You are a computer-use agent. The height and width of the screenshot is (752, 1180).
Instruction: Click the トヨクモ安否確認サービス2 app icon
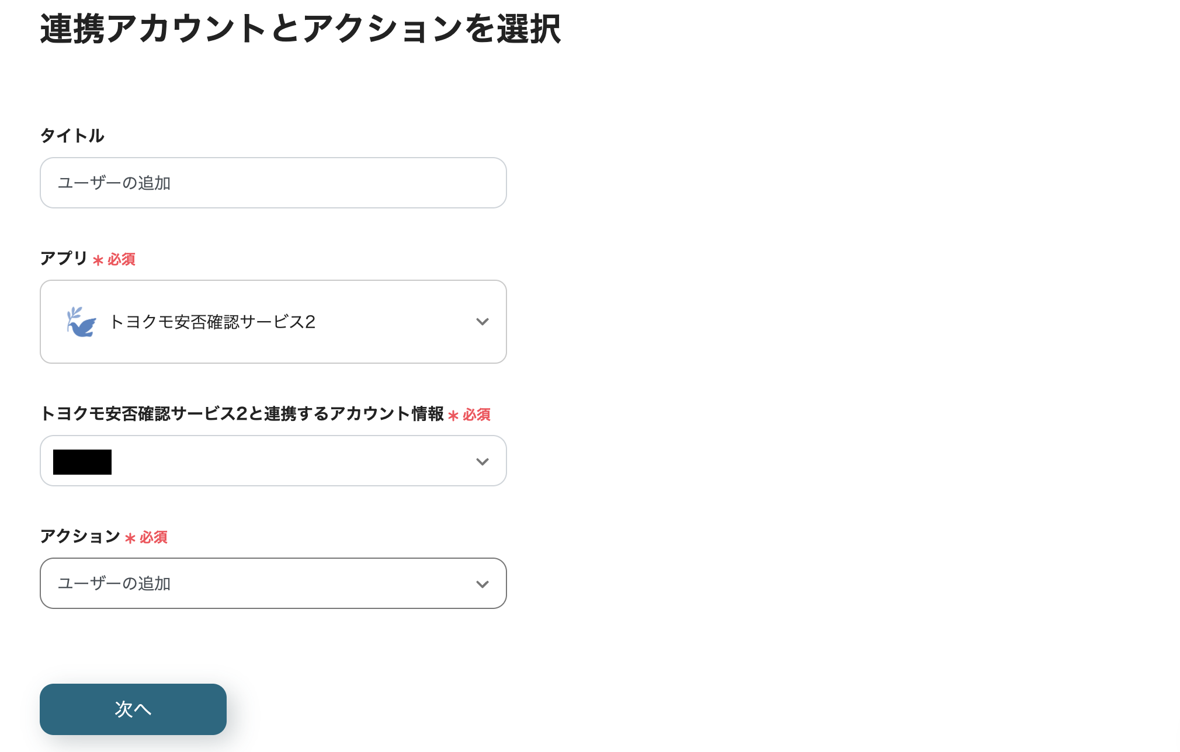81,322
